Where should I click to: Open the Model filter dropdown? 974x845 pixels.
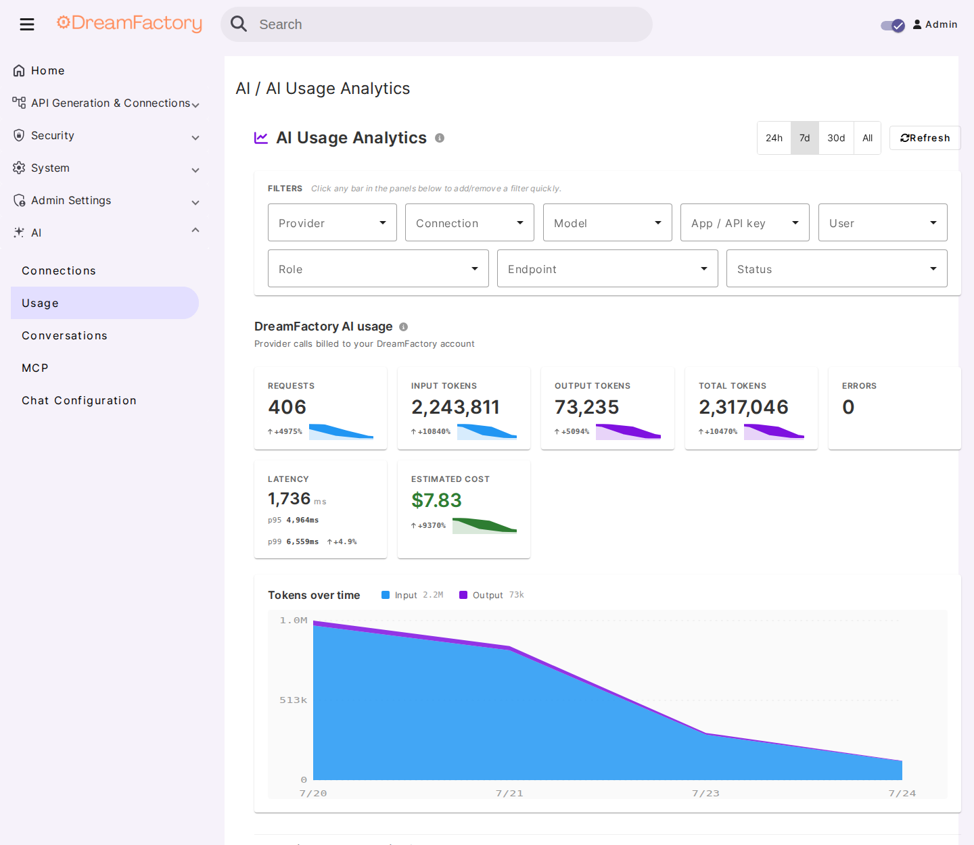pyautogui.click(x=607, y=222)
